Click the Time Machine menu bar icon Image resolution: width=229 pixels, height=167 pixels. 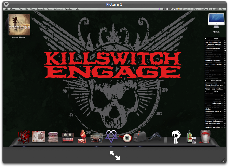(194, 9)
